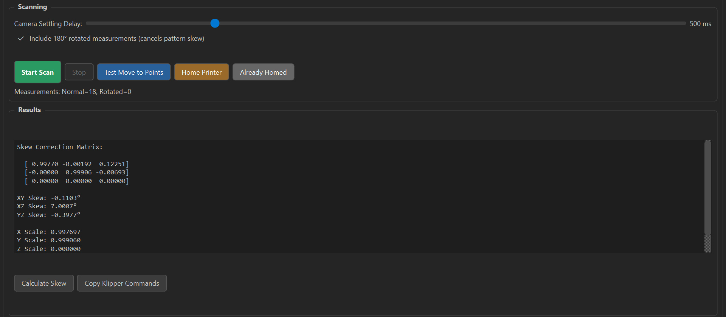Run Test Move to Points
Screen dimensions: 726x317
pyautogui.click(x=134, y=72)
